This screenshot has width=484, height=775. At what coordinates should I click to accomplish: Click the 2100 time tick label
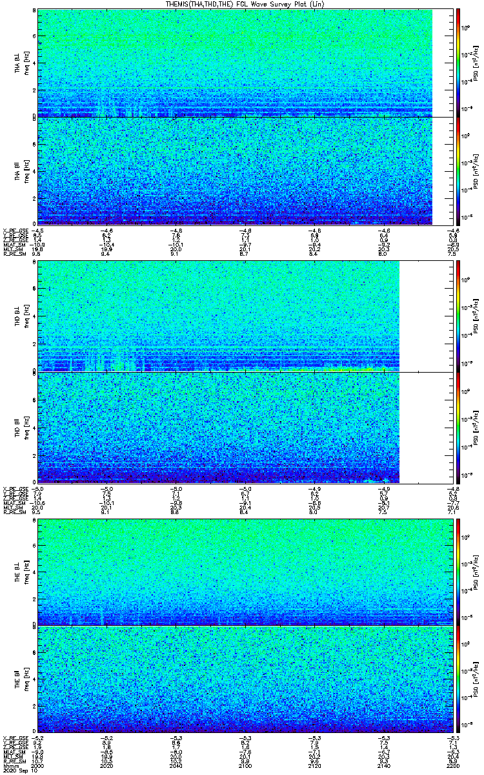[244, 765]
